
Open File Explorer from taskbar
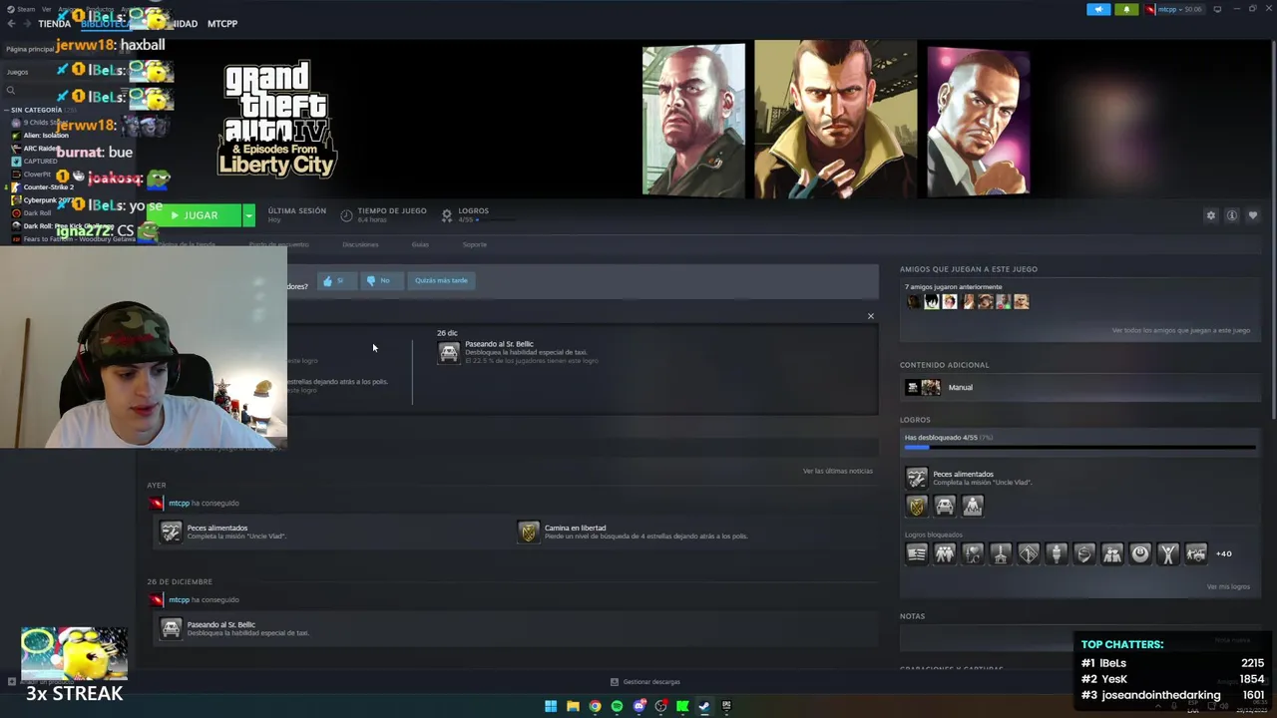(573, 706)
